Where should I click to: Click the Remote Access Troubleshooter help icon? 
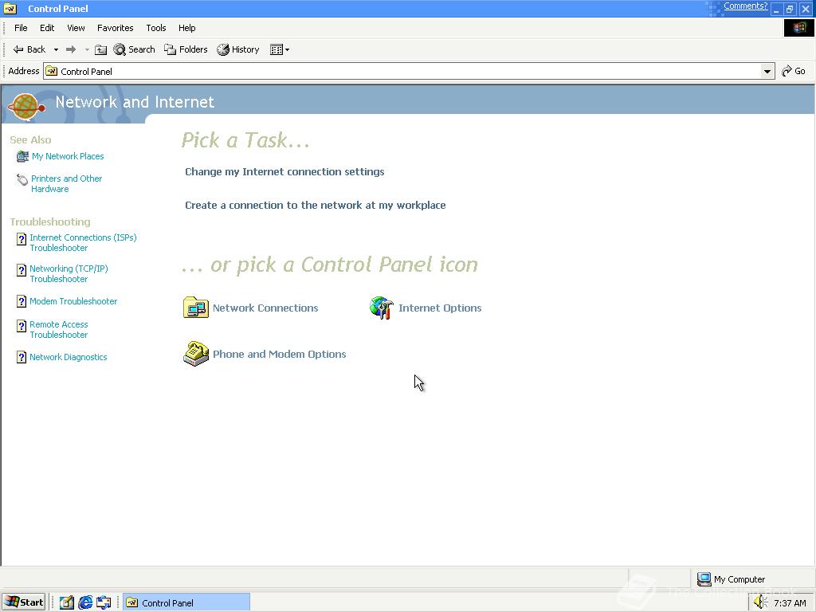click(22, 326)
